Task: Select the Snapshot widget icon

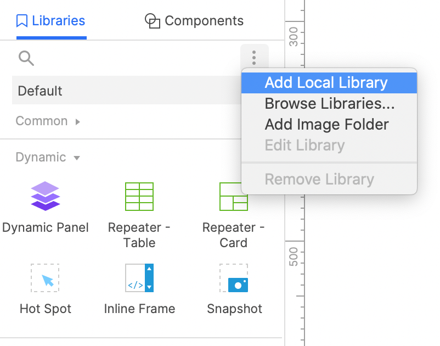Action: (x=234, y=278)
